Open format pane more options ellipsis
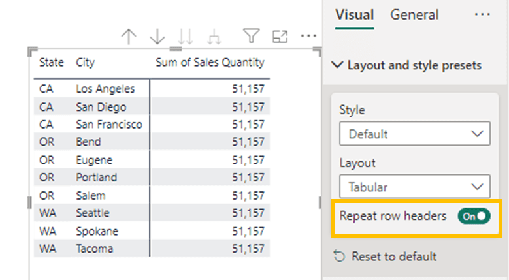The image size is (509, 280). click(x=482, y=14)
